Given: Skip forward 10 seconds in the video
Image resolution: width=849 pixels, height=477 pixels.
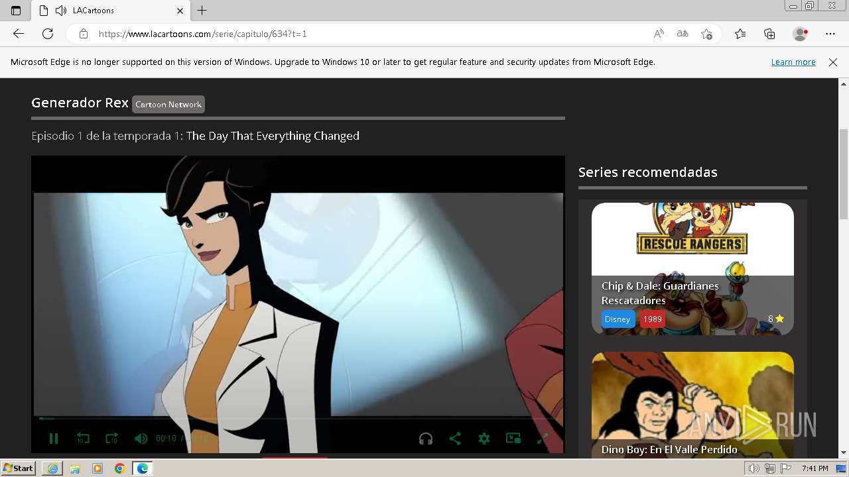Looking at the screenshot, I should [111, 439].
